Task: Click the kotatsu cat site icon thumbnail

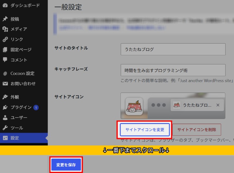Action: pos(134,106)
